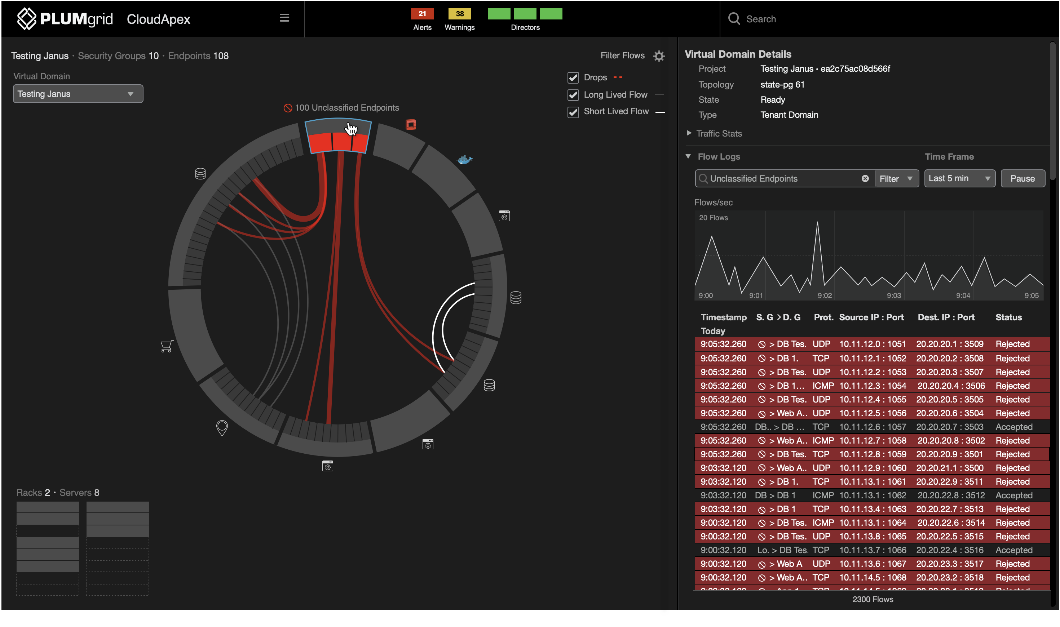Click the red OpenStack group icon
Image resolution: width=1060 pixels, height=627 pixels.
tap(411, 125)
